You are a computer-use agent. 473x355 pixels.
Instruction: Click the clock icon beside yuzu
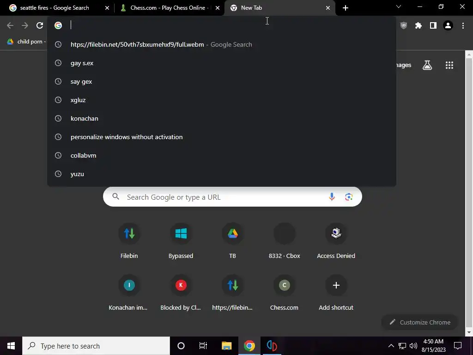pyautogui.click(x=58, y=174)
